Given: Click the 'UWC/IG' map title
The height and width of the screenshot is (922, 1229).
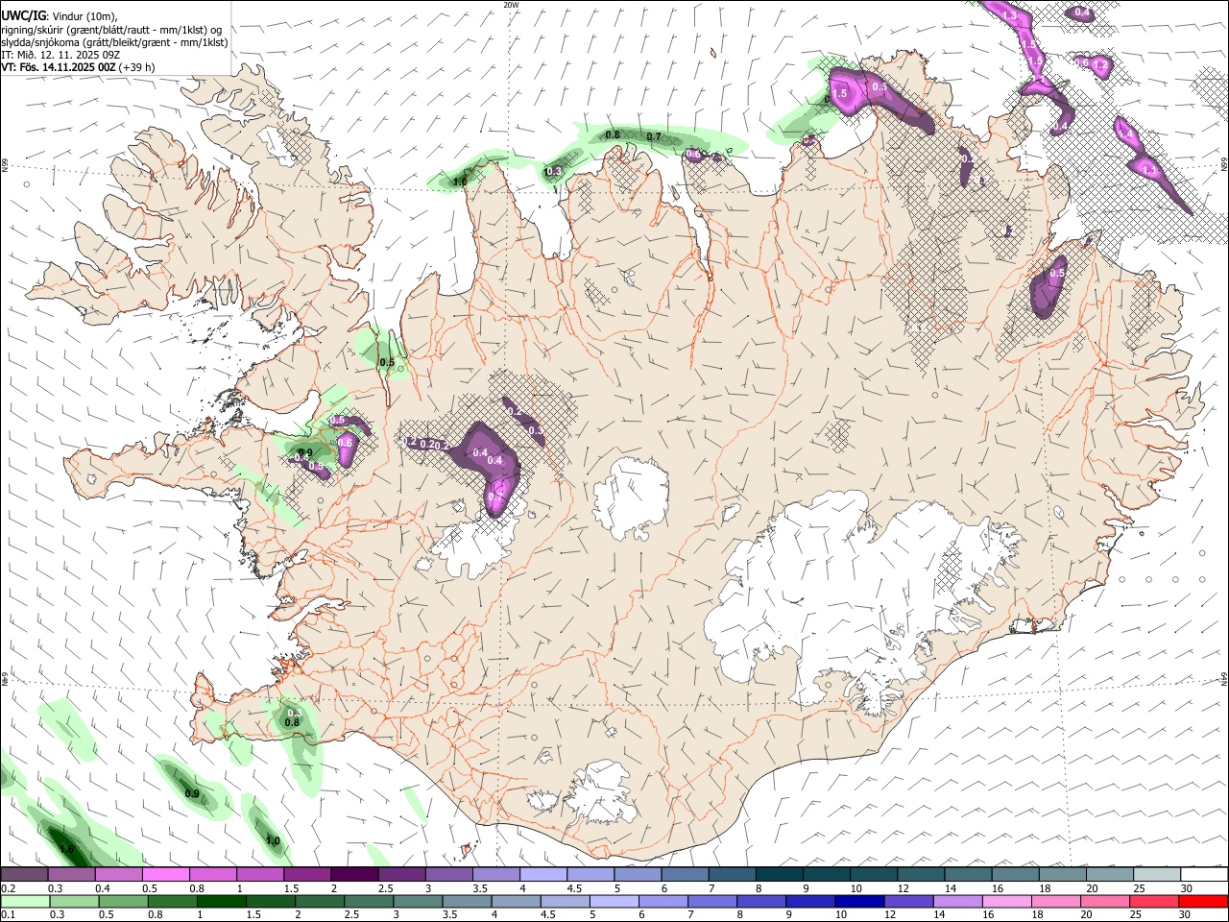Looking at the screenshot, I should click(23, 15).
